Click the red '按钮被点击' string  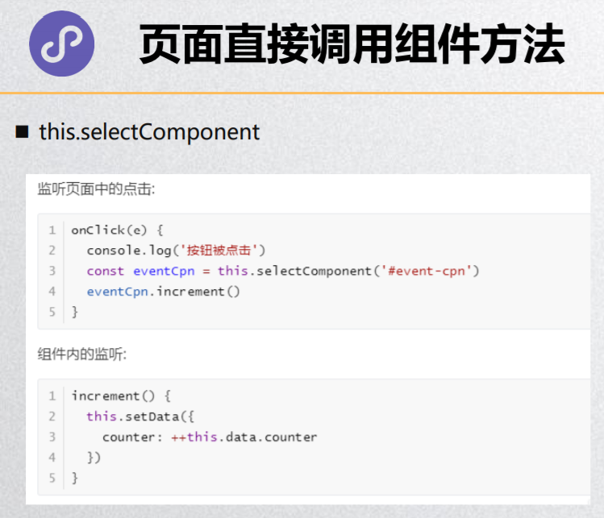click(x=219, y=251)
